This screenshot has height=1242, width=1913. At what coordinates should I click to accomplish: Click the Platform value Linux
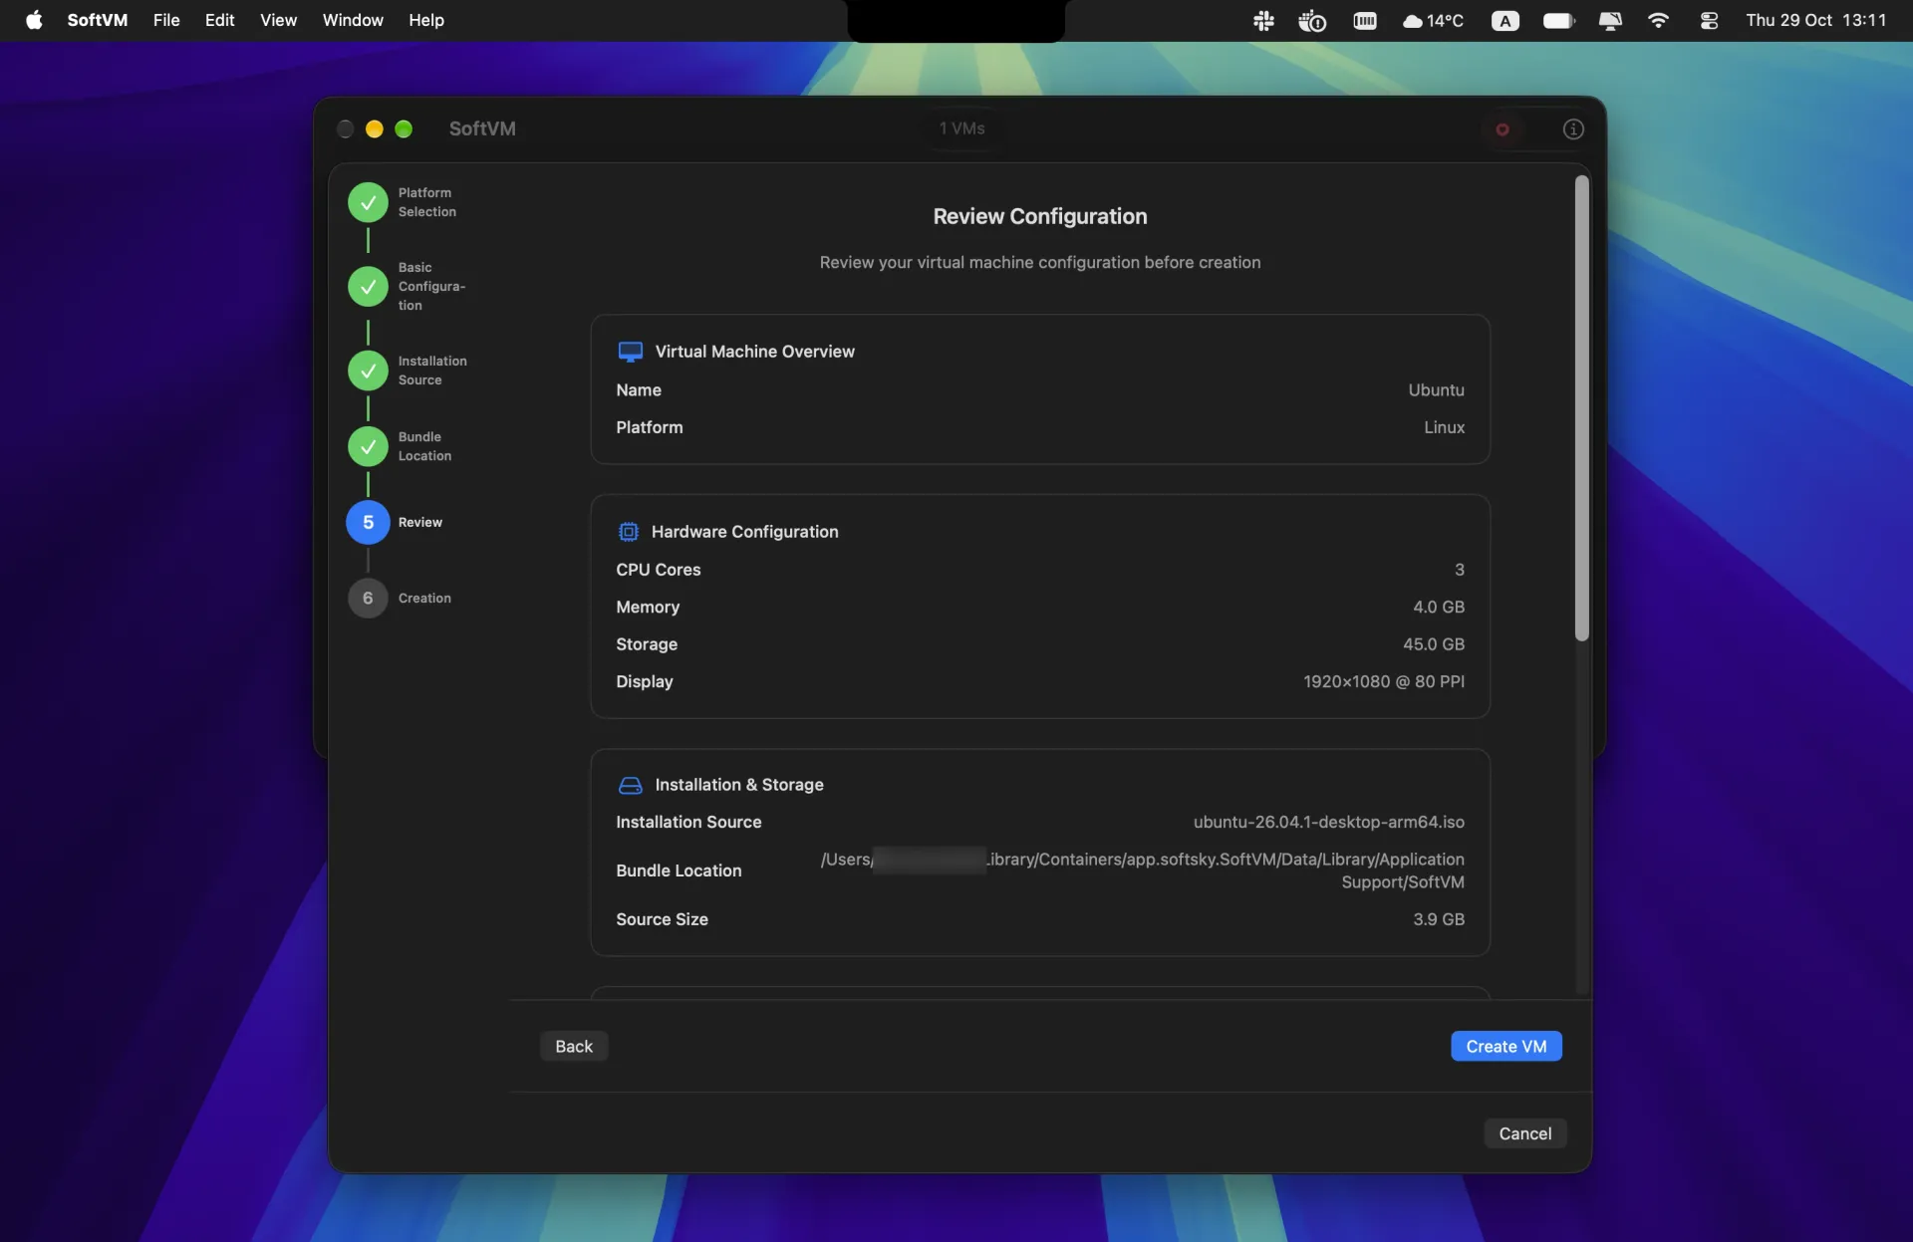pos(1444,427)
